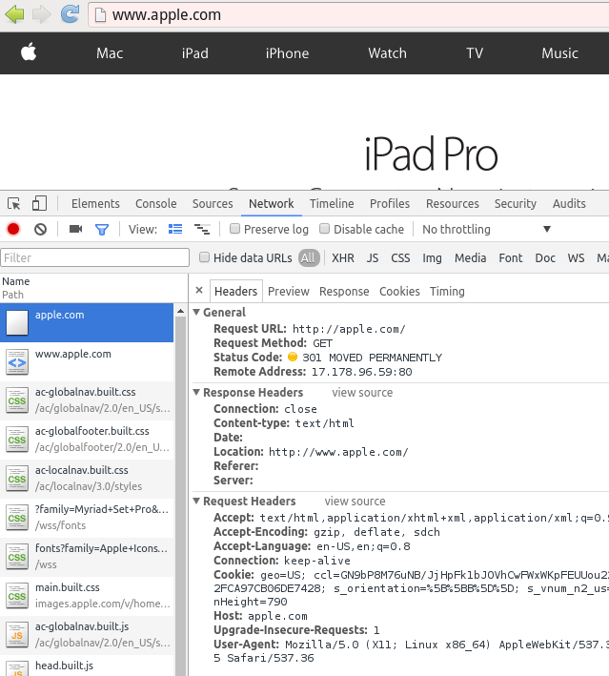Click the www.apple.com HTML document icon
Image resolution: width=609 pixels, height=676 pixels.
tap(17, 361)
